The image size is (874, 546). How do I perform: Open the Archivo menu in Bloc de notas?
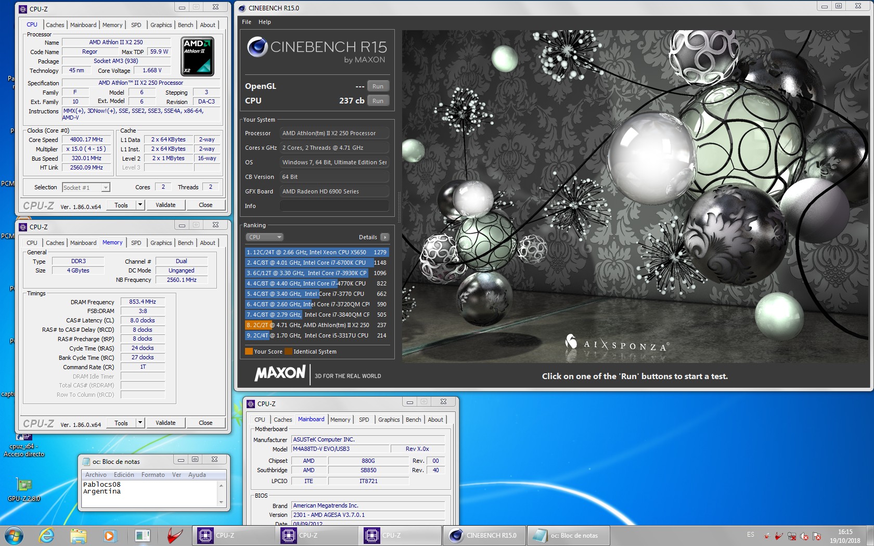96,475
